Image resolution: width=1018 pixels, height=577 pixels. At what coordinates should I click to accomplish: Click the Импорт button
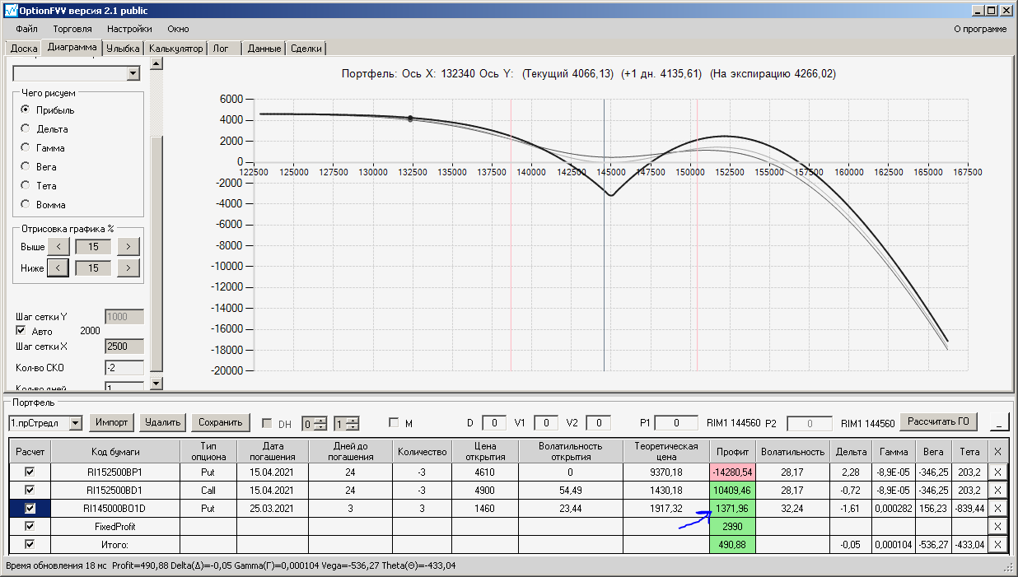112,422
